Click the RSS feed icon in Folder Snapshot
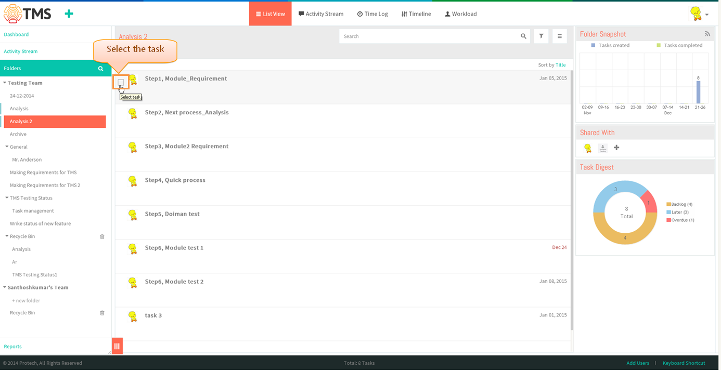 (x=707, y=34)
